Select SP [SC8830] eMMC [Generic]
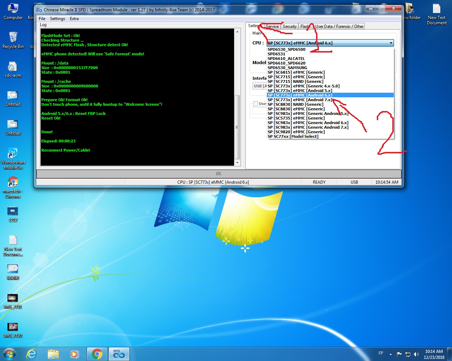 [x=330, y=109]
